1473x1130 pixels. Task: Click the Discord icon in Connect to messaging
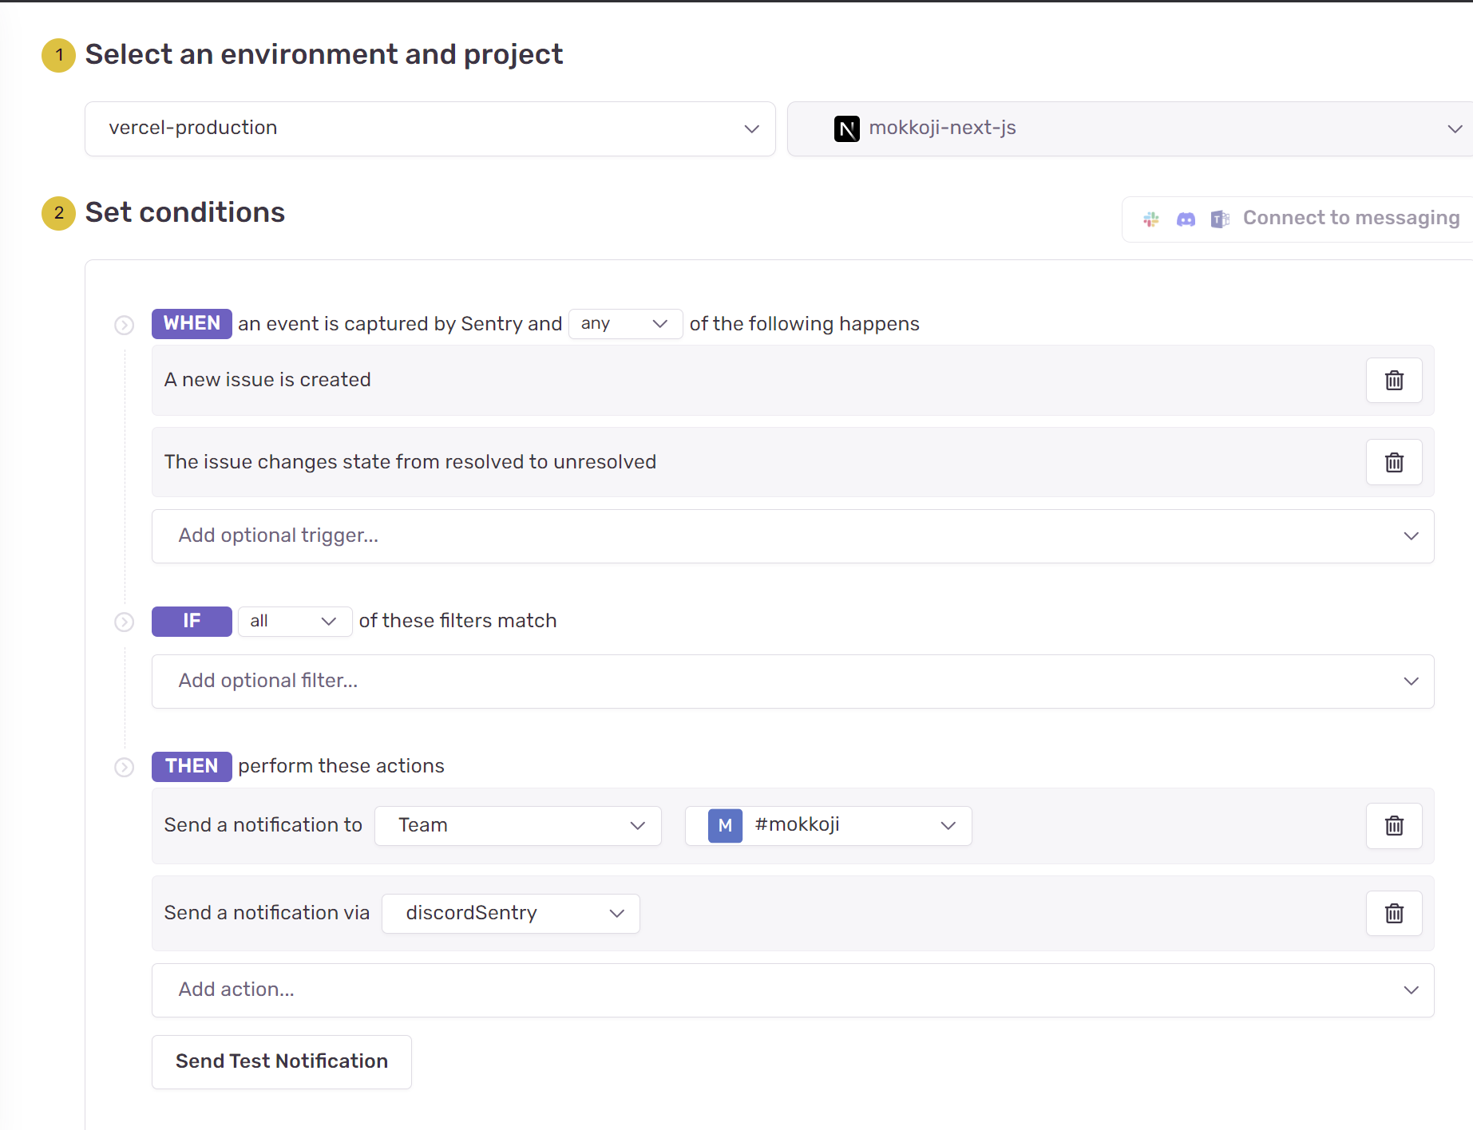[1186, 219]
